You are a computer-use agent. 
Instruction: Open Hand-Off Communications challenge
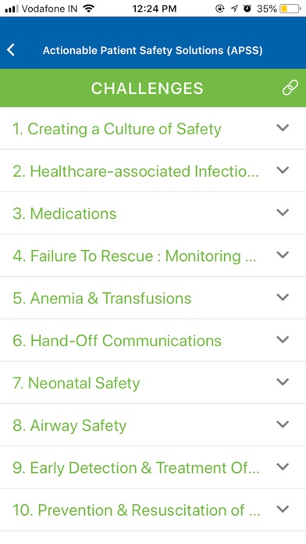(153, 340)
